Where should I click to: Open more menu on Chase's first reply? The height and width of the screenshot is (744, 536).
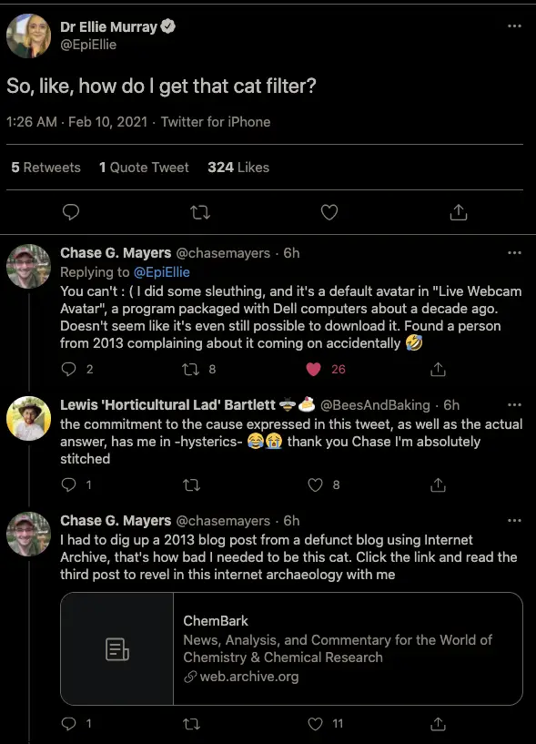click(x=515, y=253)
